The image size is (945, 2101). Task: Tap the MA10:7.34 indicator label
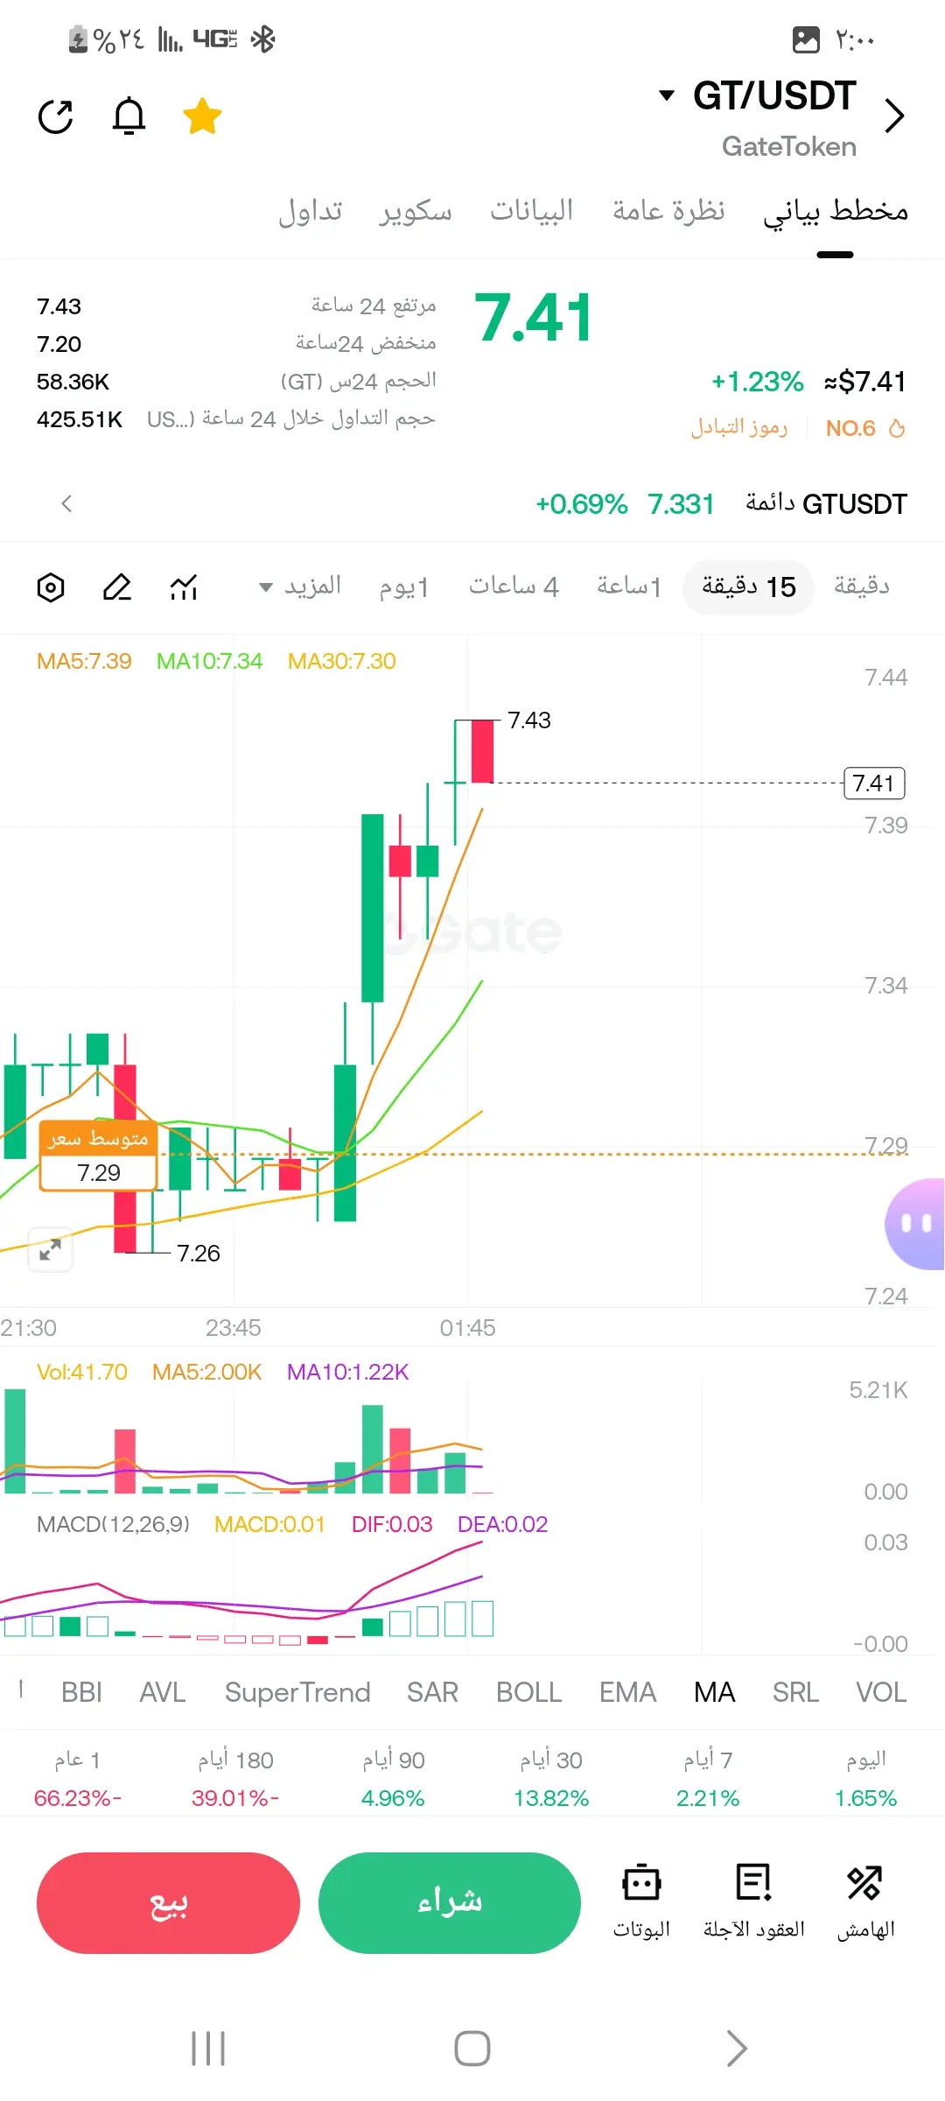coord(209,661)
